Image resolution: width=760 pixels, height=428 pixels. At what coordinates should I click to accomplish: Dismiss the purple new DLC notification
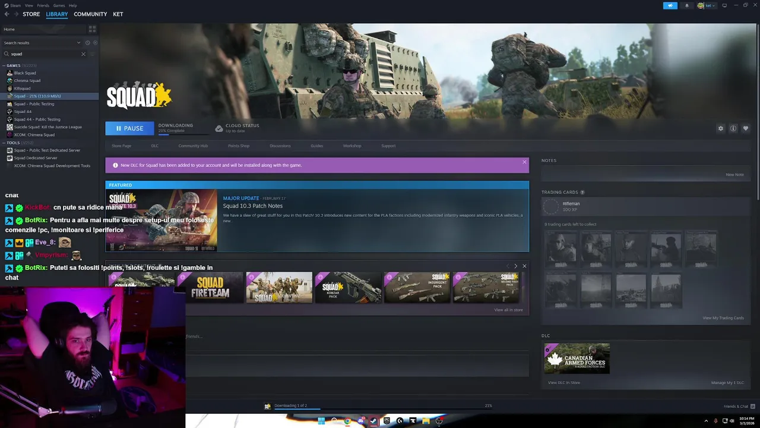(x=524, y=162)
